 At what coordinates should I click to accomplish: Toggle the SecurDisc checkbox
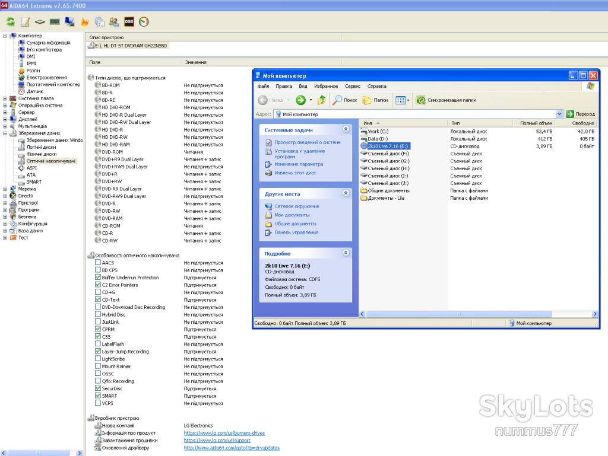[98, 388]
